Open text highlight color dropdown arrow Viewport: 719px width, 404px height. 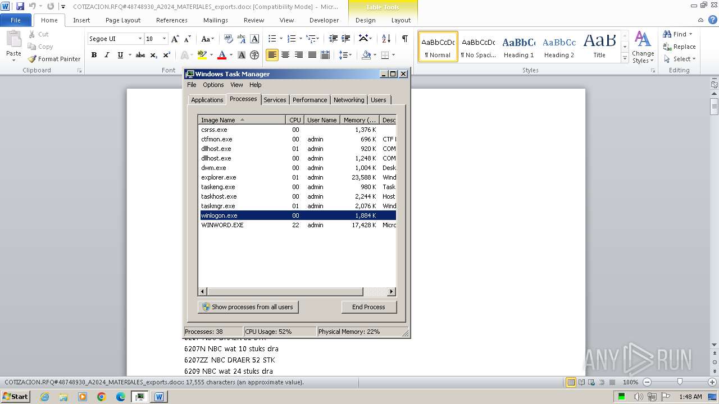211,55
